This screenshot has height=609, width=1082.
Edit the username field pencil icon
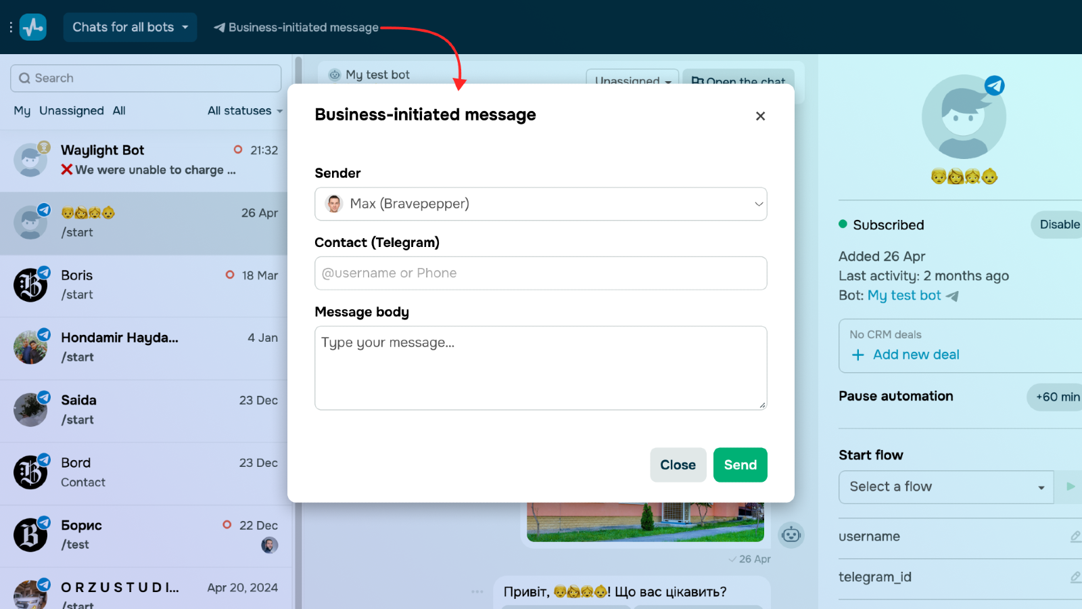1075,537
